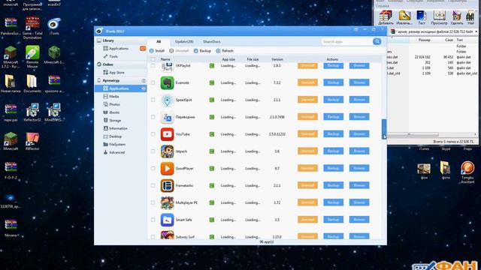The width and height of the screenshot is (481, 270).
Task: Switch to the All tab
Action: tap(159, 42)
